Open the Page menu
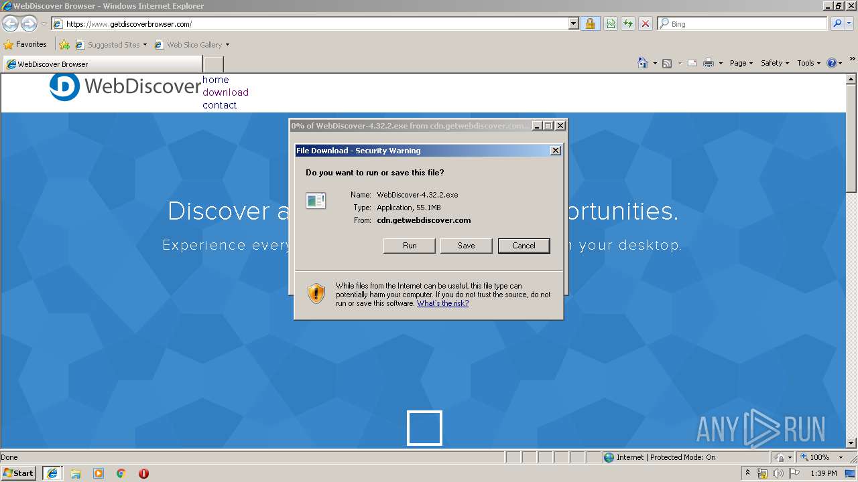Image resolution: width=858 pixels, height=482 pixels. [x=741, y=63]
